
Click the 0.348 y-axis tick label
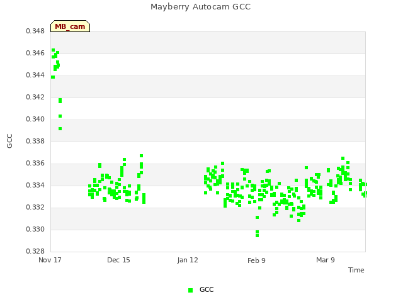click(x=35, y=31)
